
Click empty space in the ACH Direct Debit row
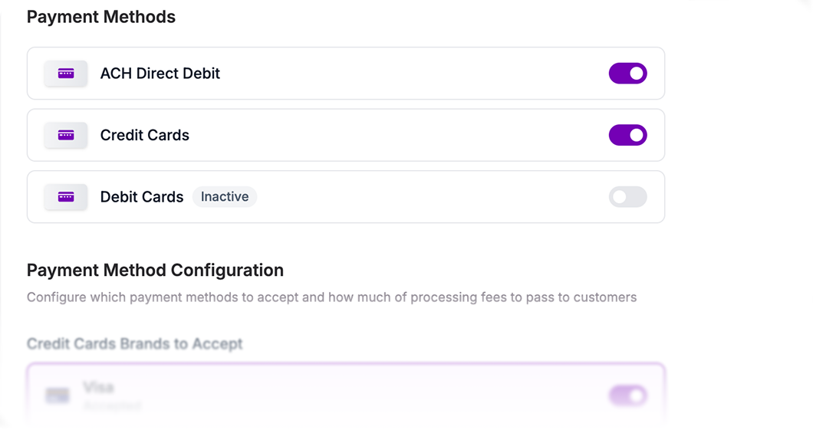pyautogui.click(x=414, y=74)
